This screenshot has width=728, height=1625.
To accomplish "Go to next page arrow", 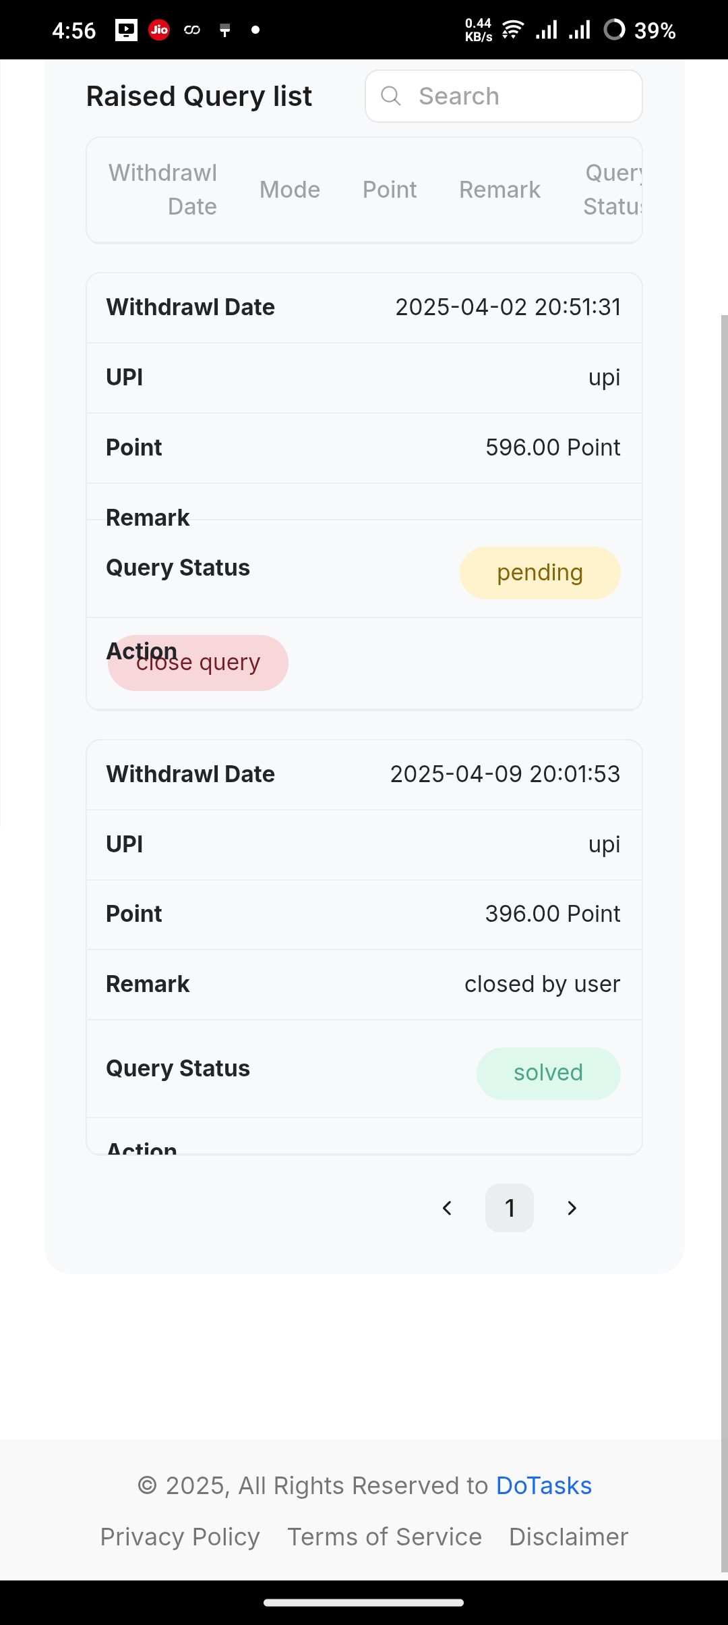I will tap(572, 1208).
